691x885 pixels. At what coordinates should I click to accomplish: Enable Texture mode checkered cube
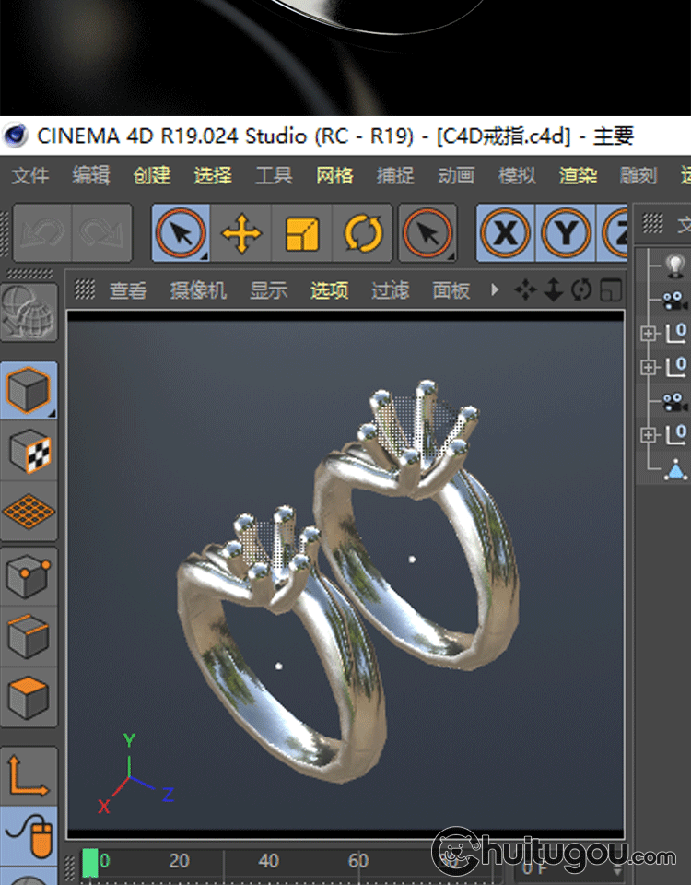29,452
